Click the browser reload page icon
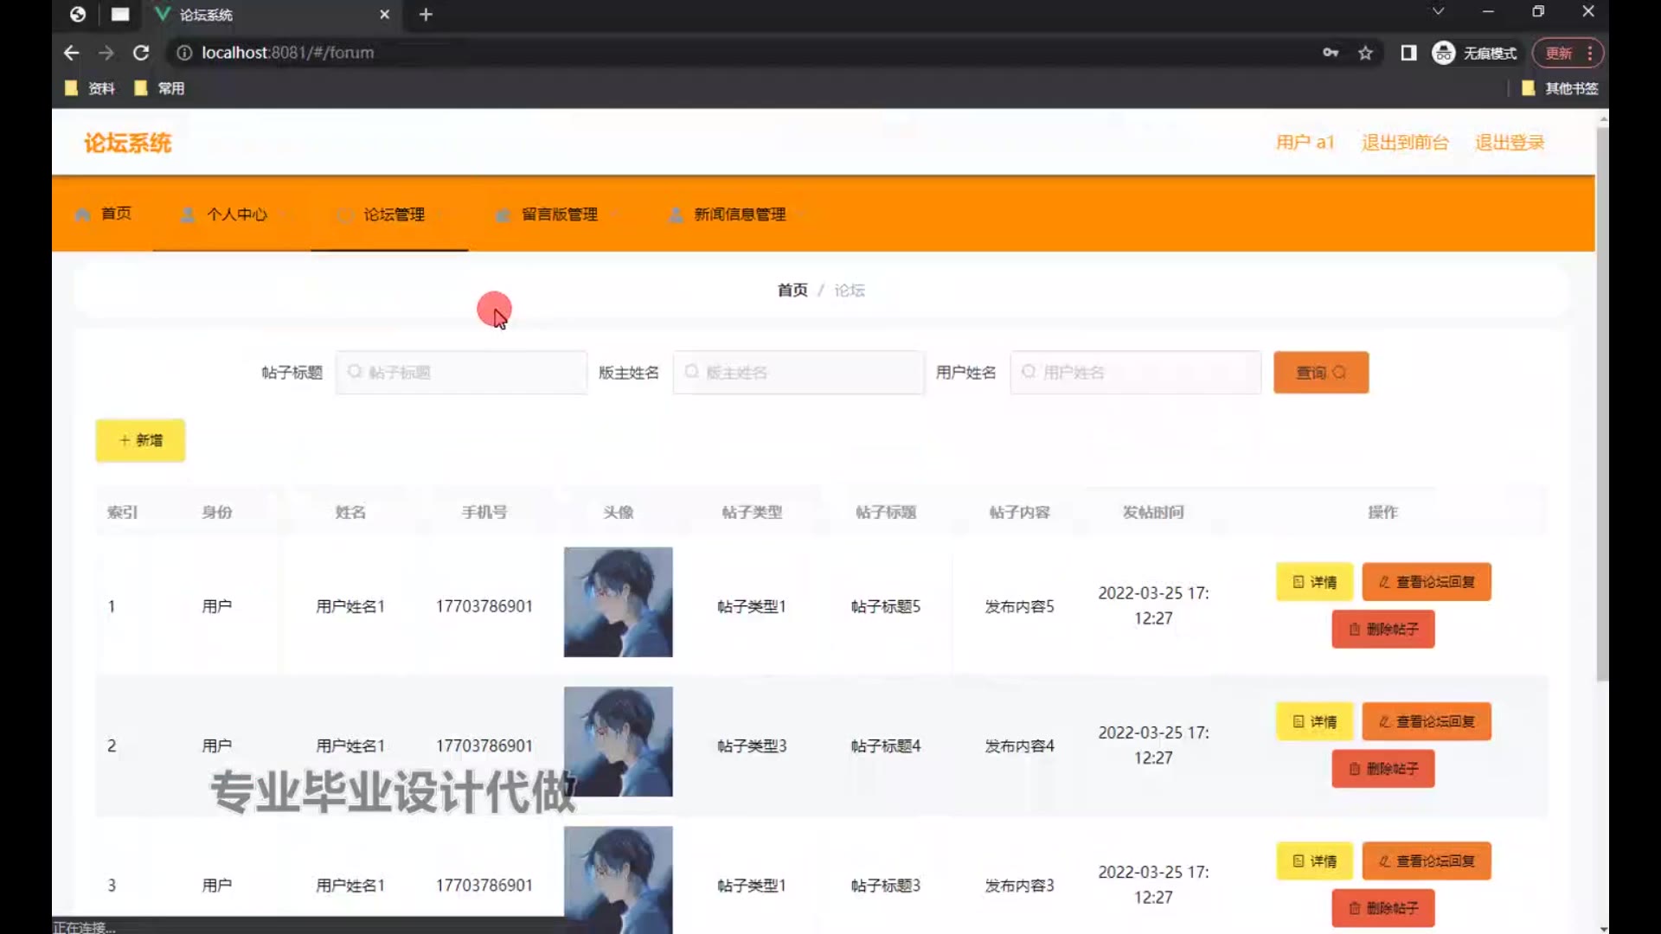 [x=141, y=53]
